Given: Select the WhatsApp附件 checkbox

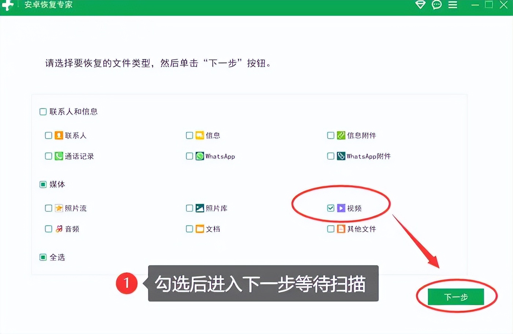Looking at the screenshot, I should point(331,156).
